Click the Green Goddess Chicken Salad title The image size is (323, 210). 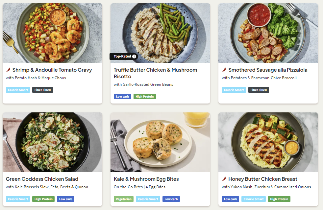click(x=42, y=179)
